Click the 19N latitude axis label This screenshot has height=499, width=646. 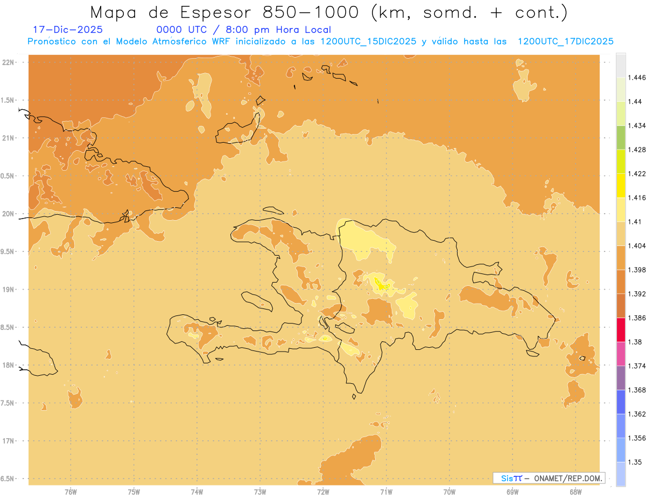(x=8, y=289)
